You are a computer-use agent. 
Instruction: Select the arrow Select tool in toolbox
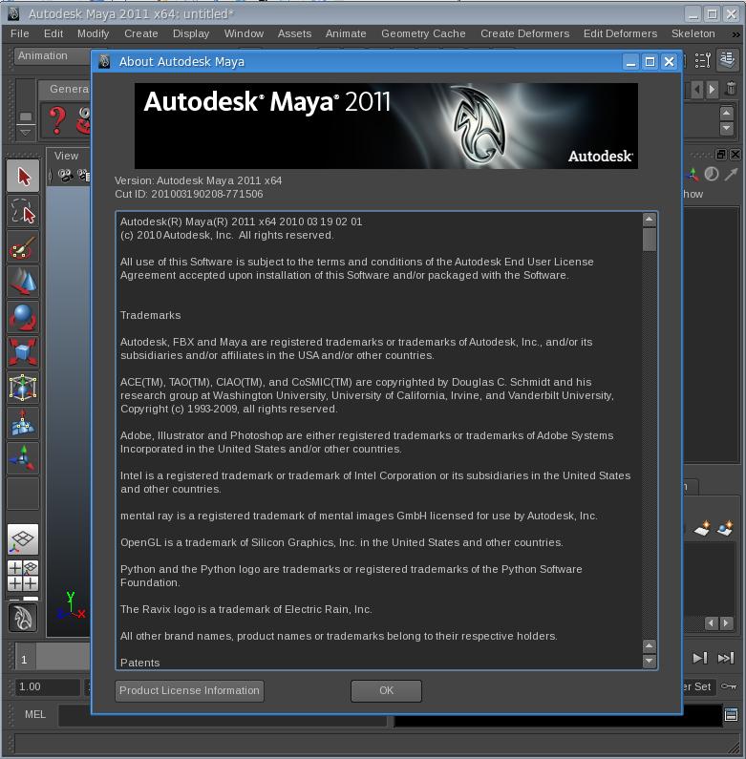23,177
